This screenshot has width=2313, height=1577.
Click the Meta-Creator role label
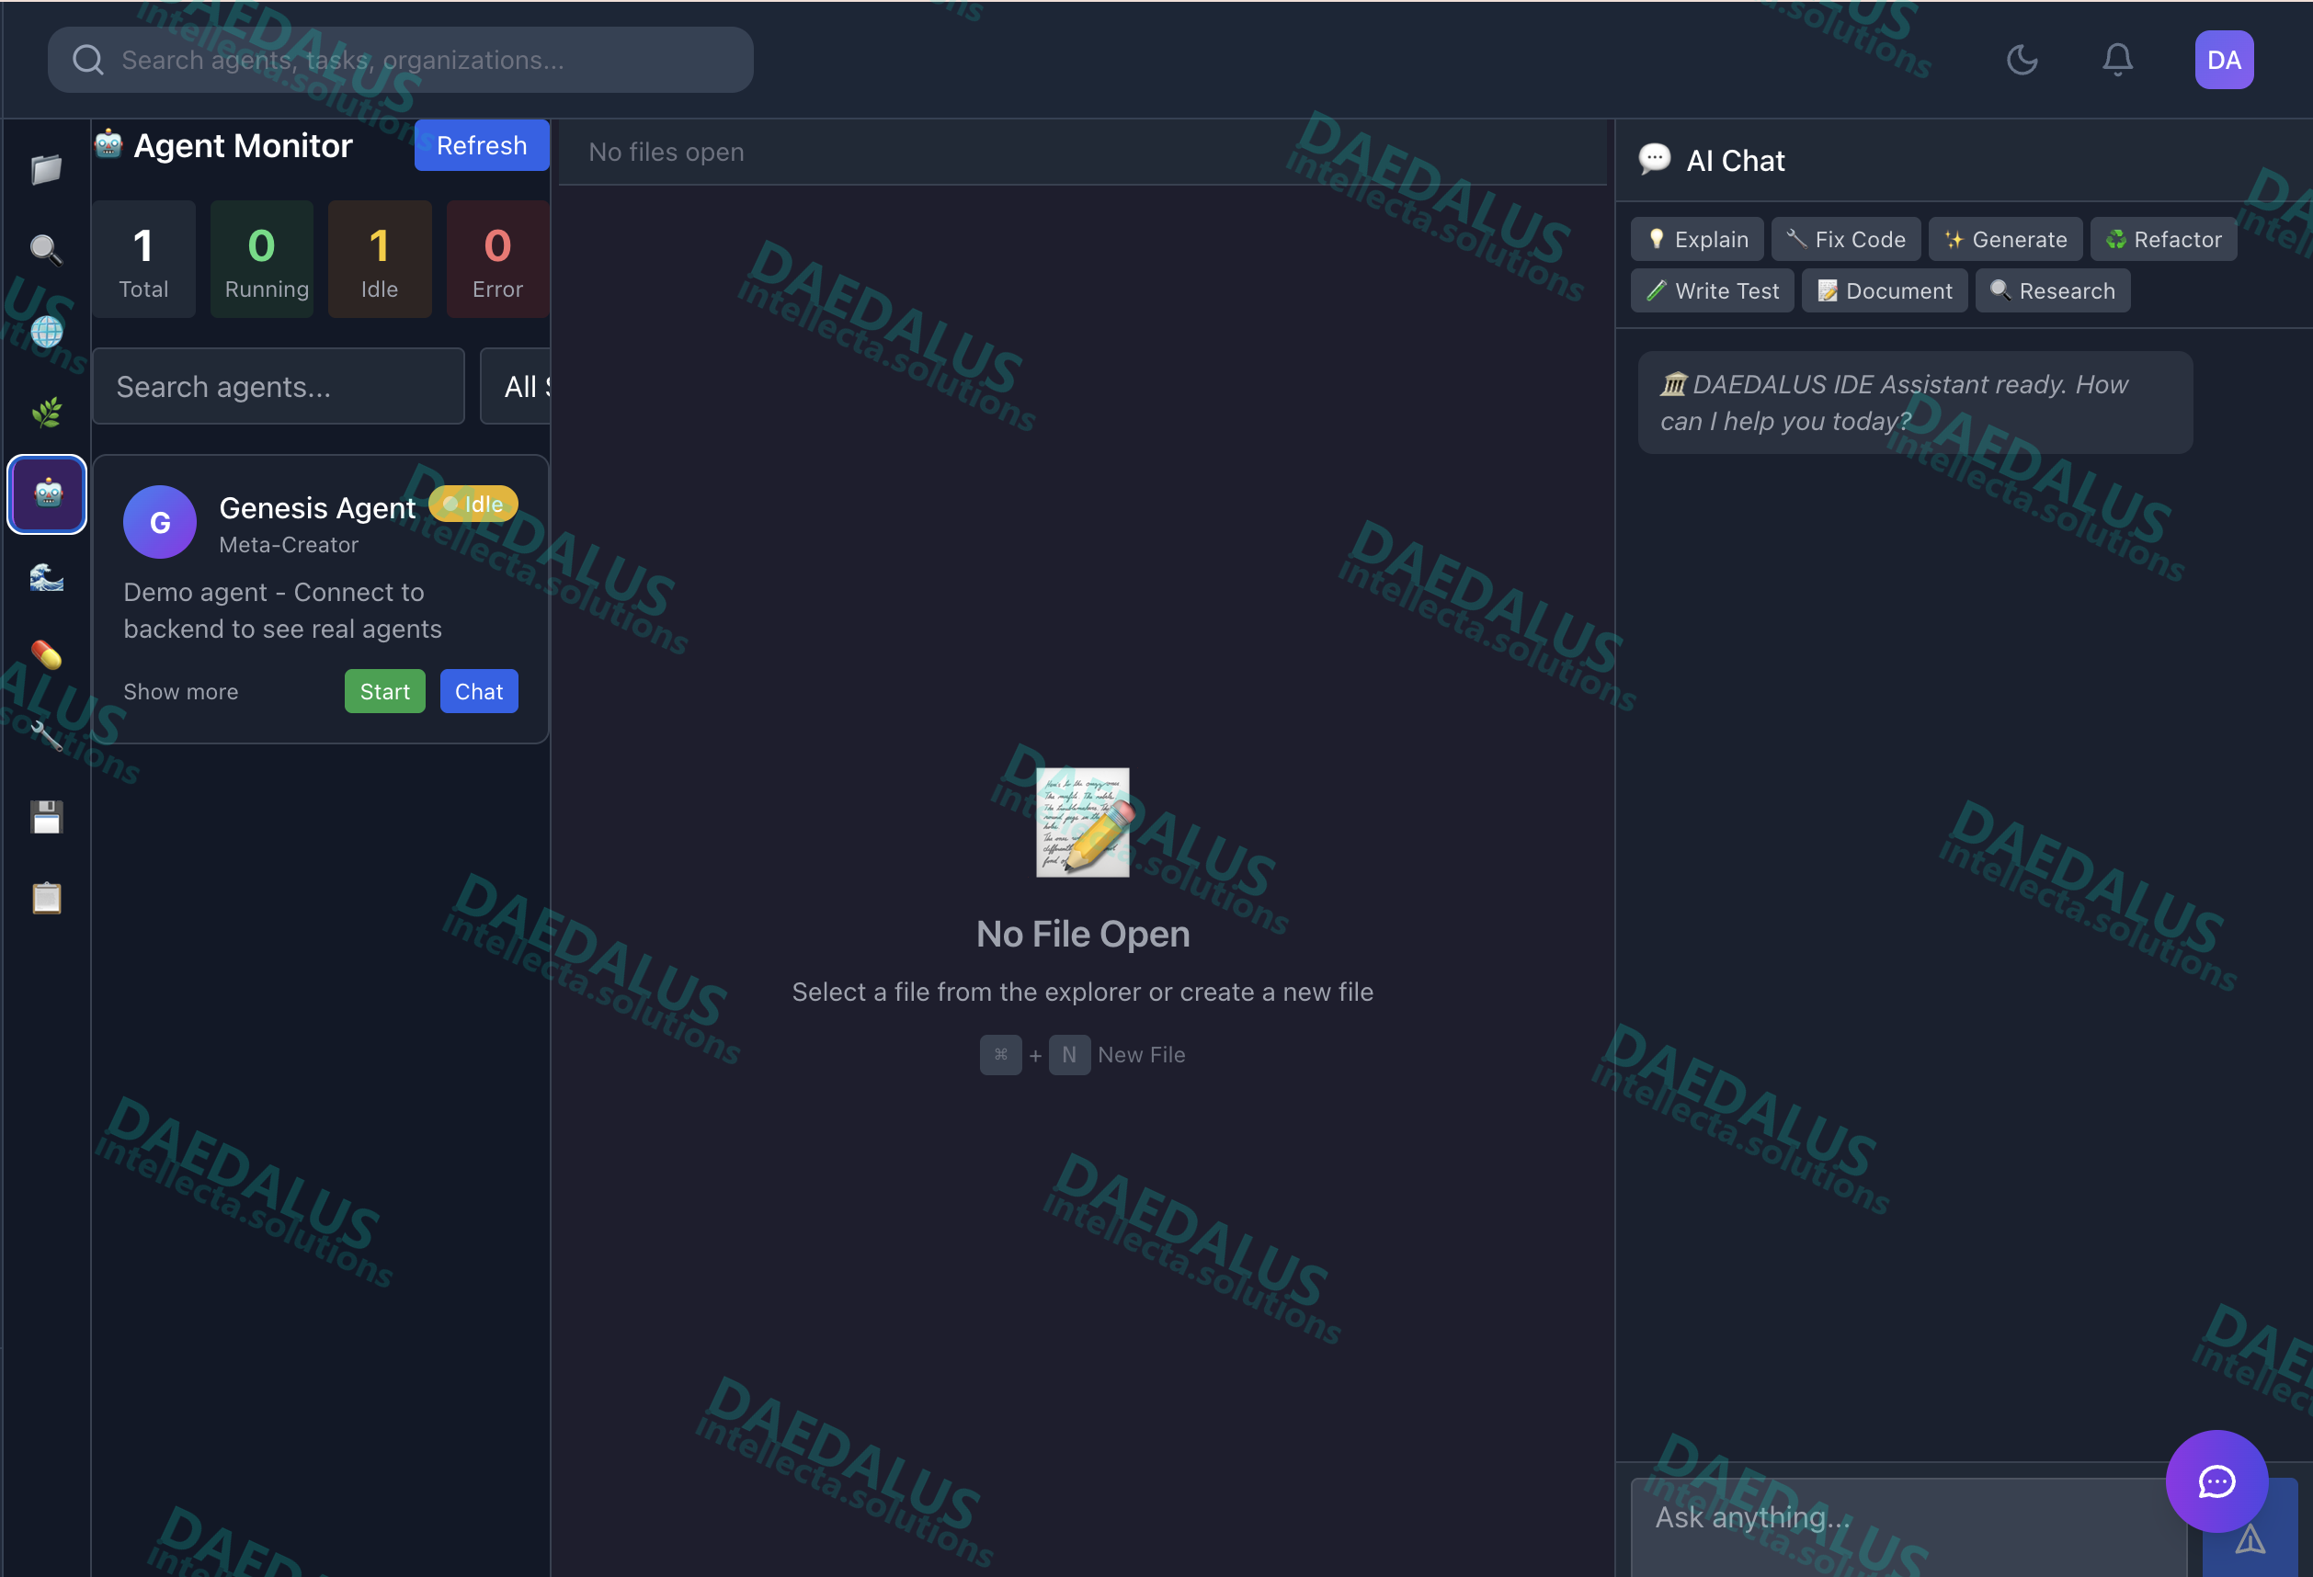[289, 544]
